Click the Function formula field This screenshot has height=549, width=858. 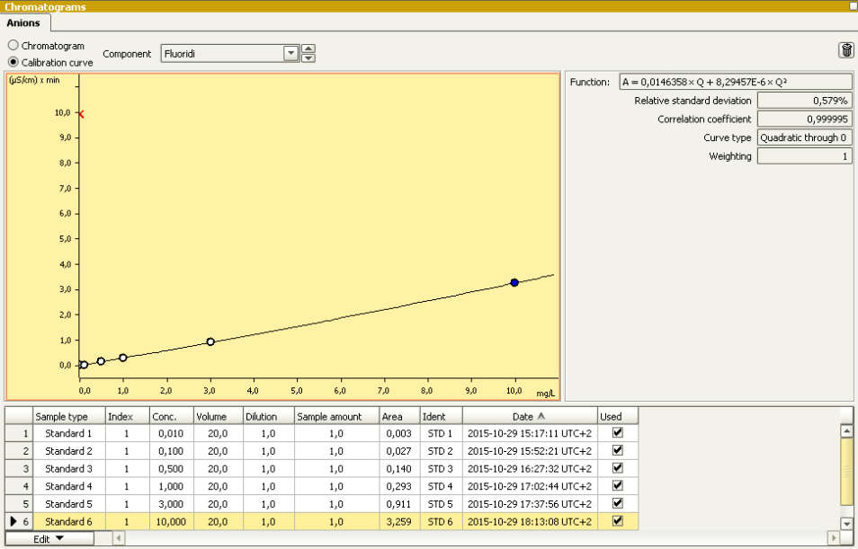(x=736, y=82)
